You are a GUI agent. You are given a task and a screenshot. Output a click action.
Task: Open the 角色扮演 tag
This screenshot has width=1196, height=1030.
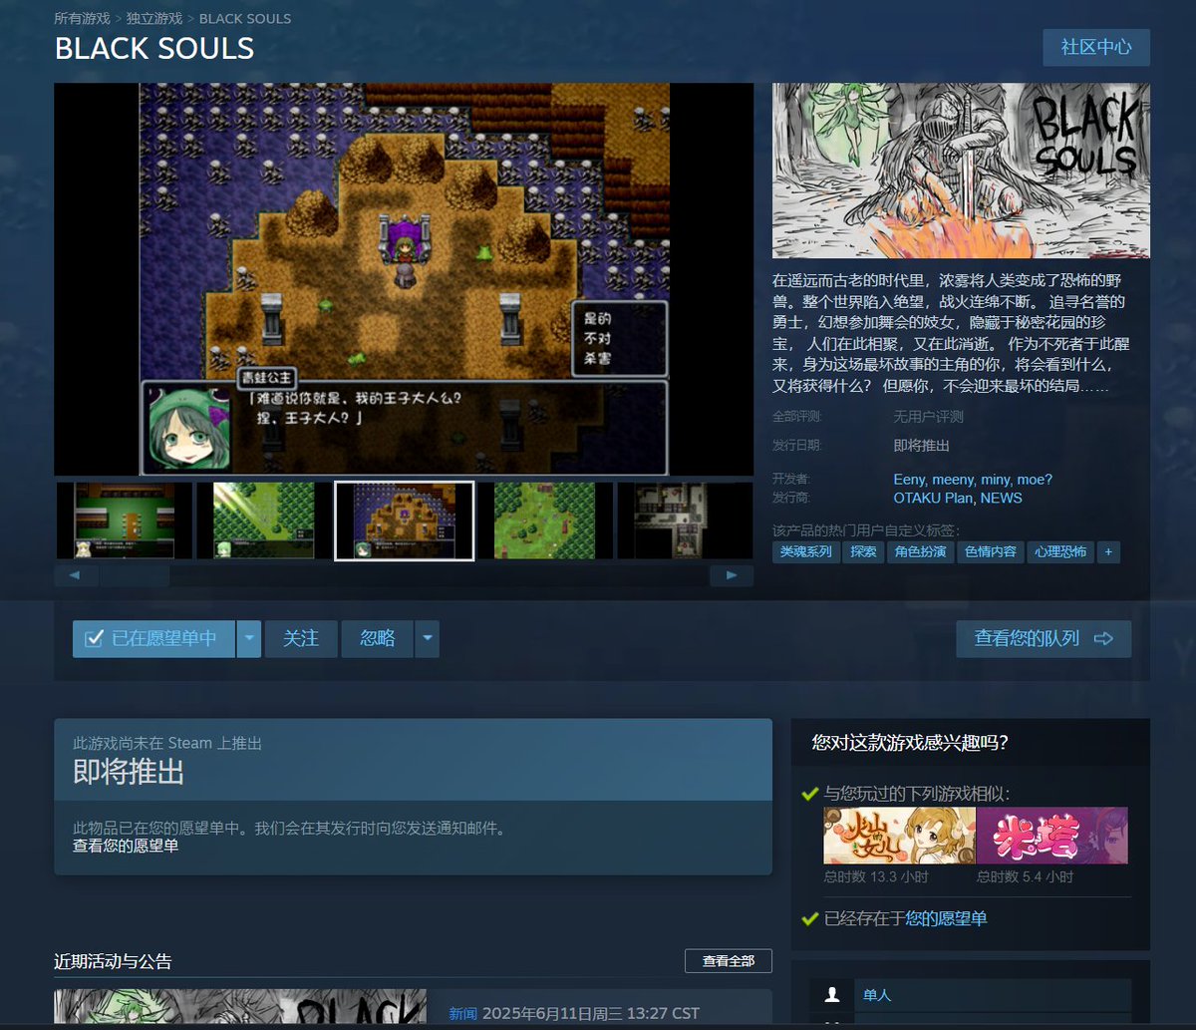(921, 551)
